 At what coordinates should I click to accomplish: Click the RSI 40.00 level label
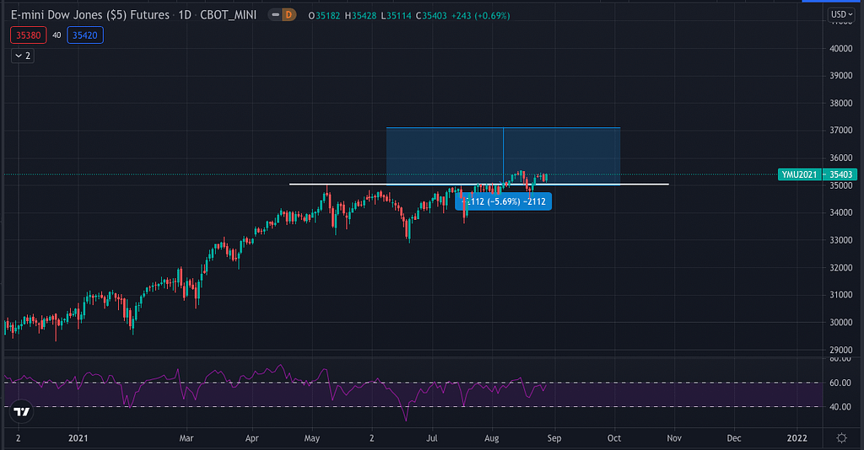[x=840, y=406]
